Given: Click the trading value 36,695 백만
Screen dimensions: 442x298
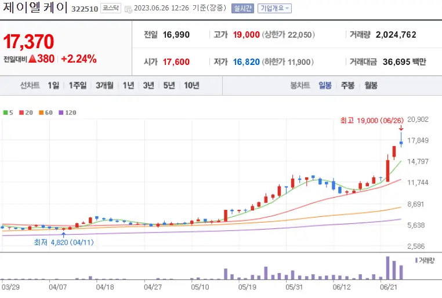Looking at the screenshot, I should 404,61.
